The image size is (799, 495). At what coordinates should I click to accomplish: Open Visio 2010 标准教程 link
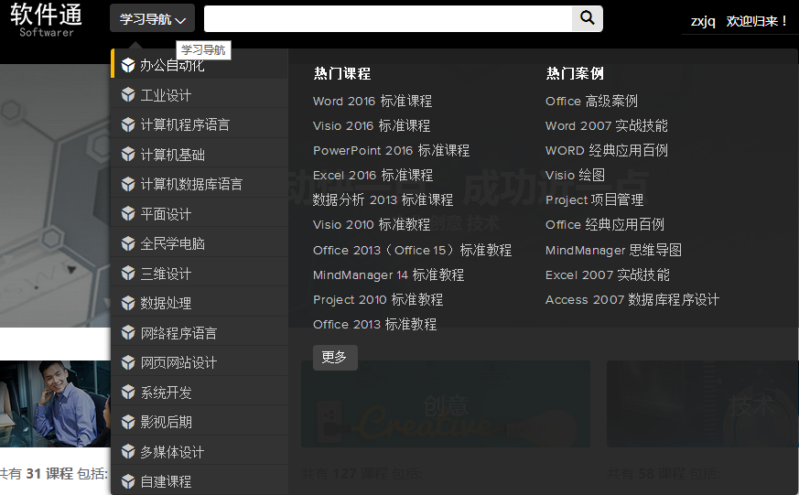(x=372, y=224)
